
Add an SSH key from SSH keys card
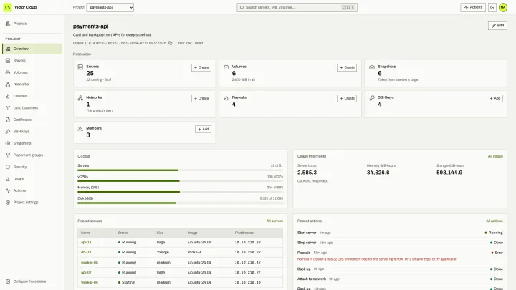[494, 98]
